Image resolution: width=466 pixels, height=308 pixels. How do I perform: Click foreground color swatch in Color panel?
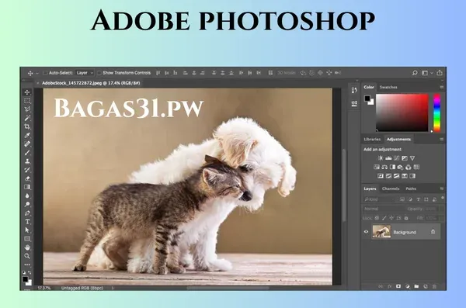[x=367, y=99]
